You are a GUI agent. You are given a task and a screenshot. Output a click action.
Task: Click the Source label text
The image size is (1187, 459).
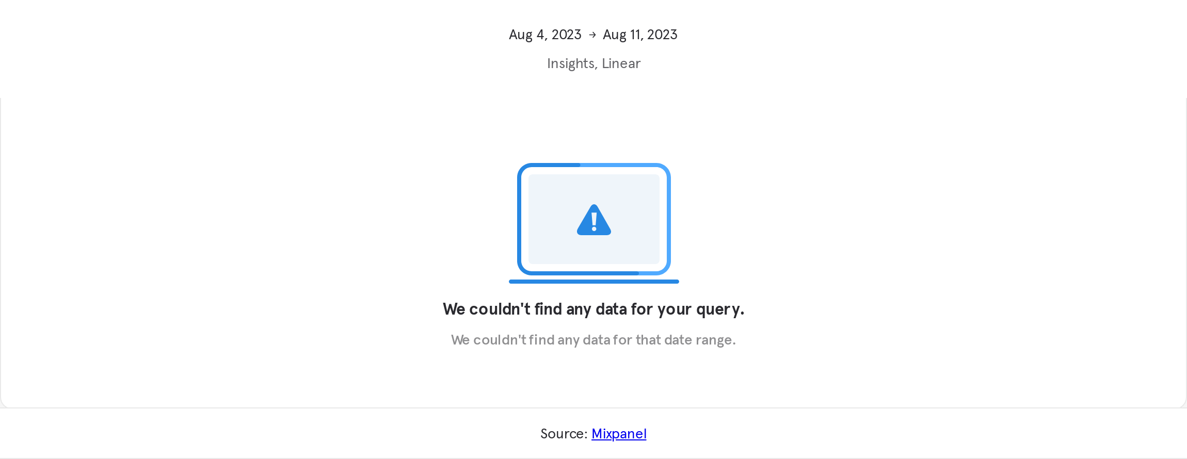coord(563,434)
